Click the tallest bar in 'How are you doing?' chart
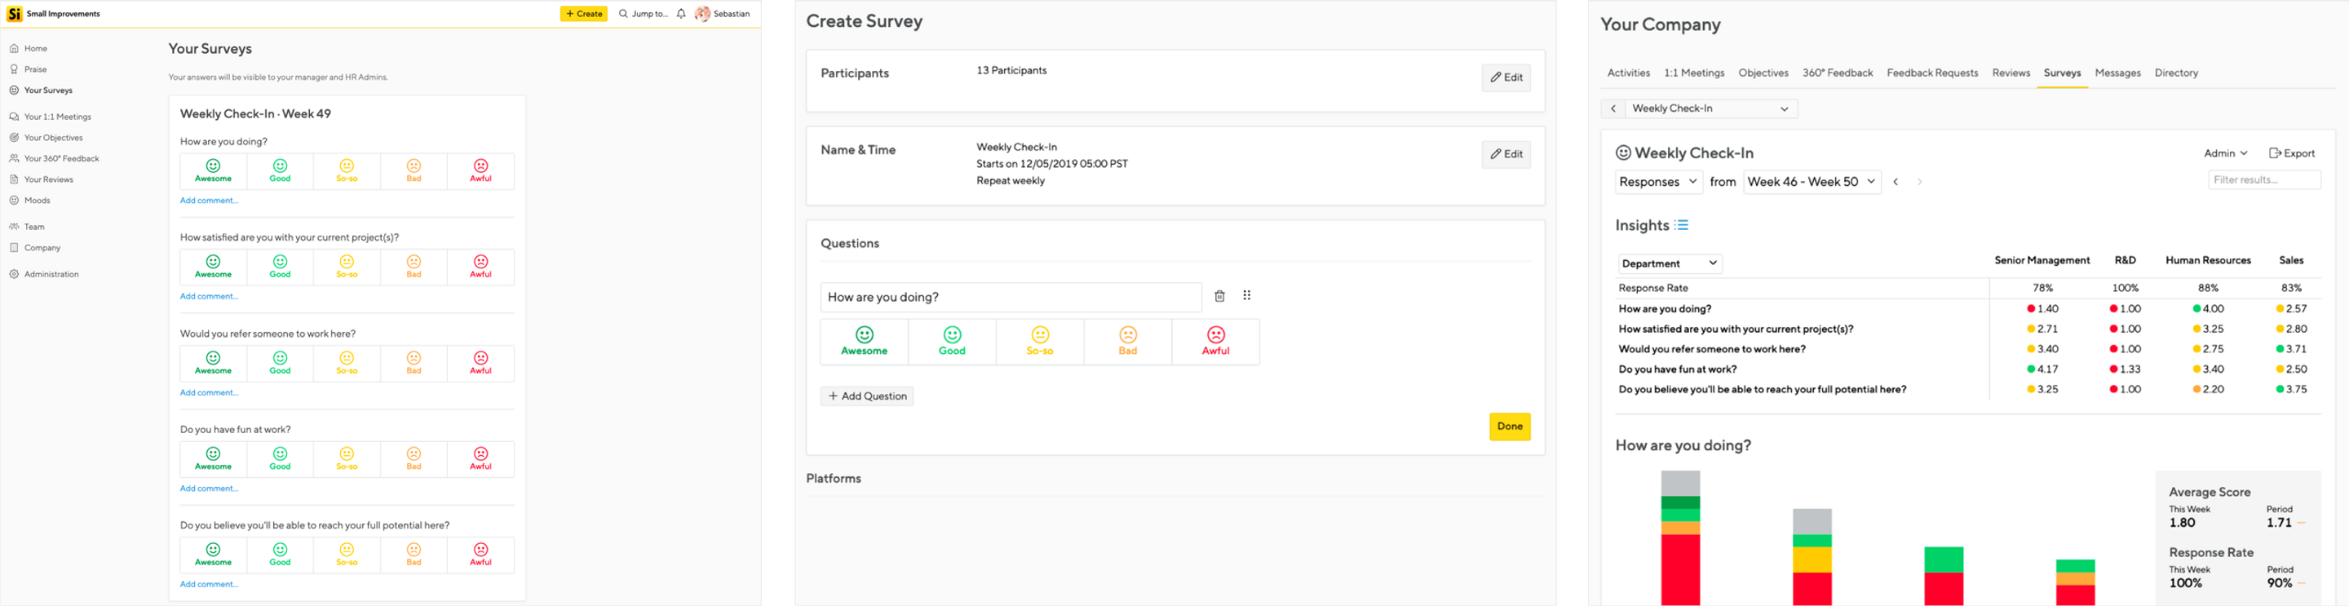 point(1680,537)
